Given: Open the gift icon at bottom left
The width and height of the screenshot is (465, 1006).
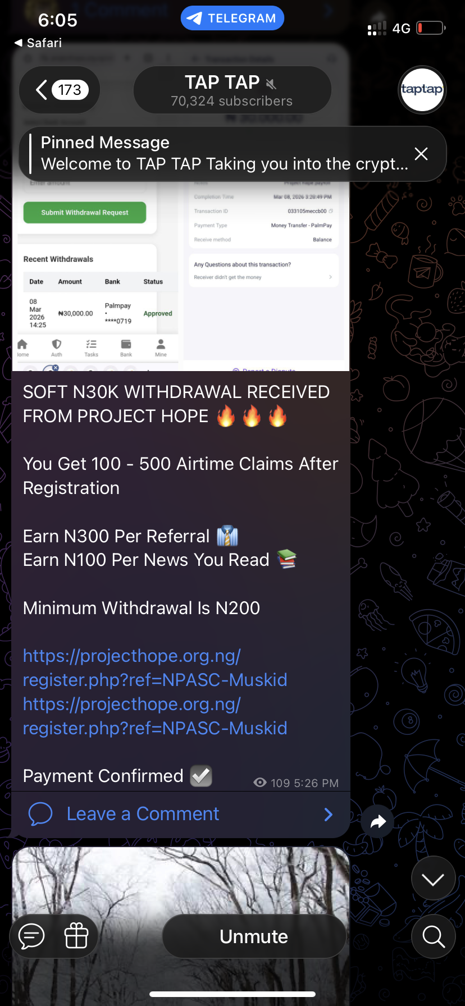Looking at the screenshot, I should coord(76,936).
